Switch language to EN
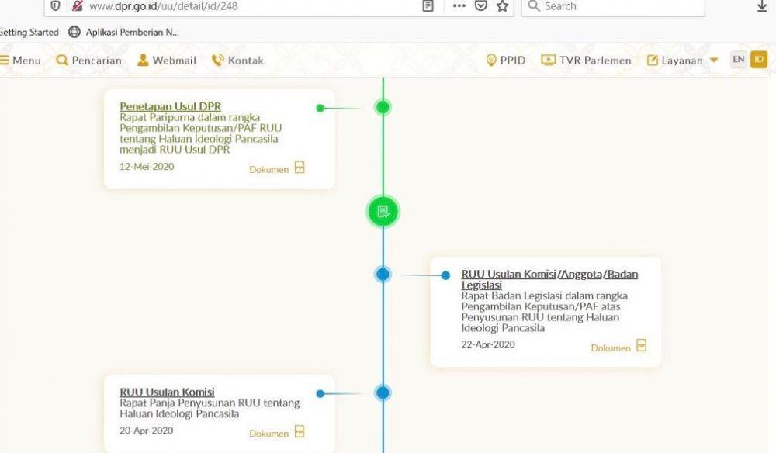The width and height of the screenshot is (776, 453). click(739, 60)
